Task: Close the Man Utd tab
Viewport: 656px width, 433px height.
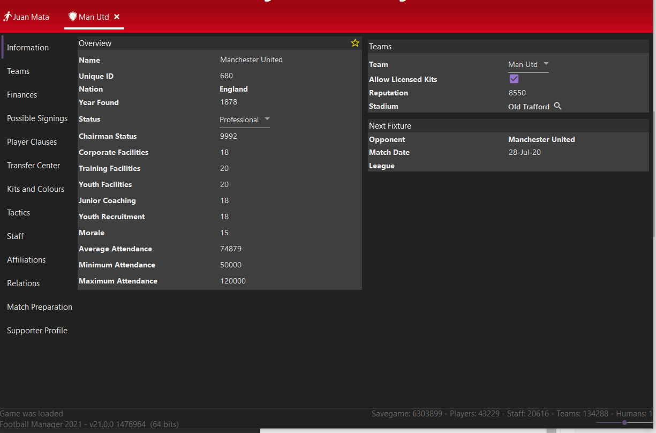Action: (x=117, y=17)
